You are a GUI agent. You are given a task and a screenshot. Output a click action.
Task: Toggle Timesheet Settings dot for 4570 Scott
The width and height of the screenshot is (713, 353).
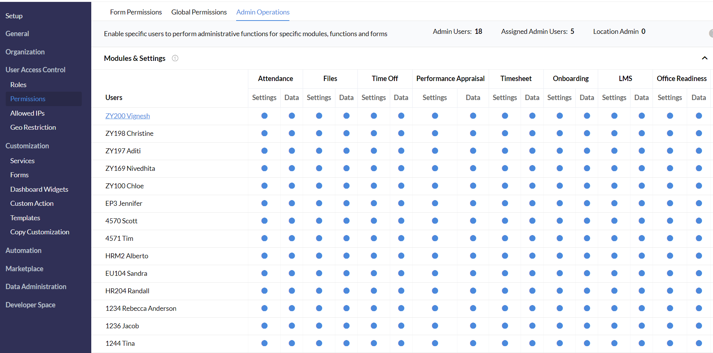(x=505, y=221)
